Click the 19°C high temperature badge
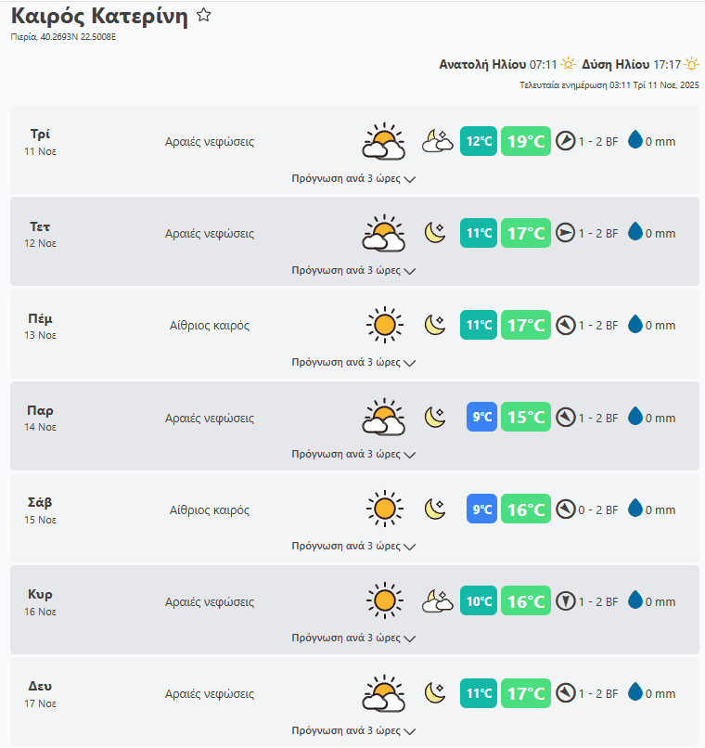 [526, 141]
